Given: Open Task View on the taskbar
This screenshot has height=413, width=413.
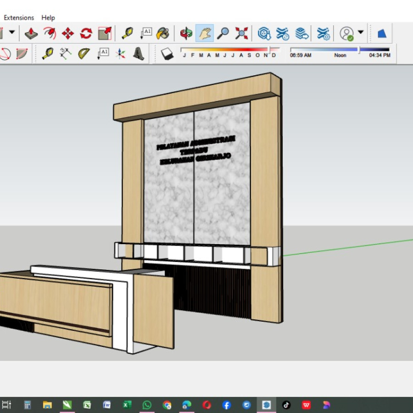Looking at the screenshot, I should [6, 405].
